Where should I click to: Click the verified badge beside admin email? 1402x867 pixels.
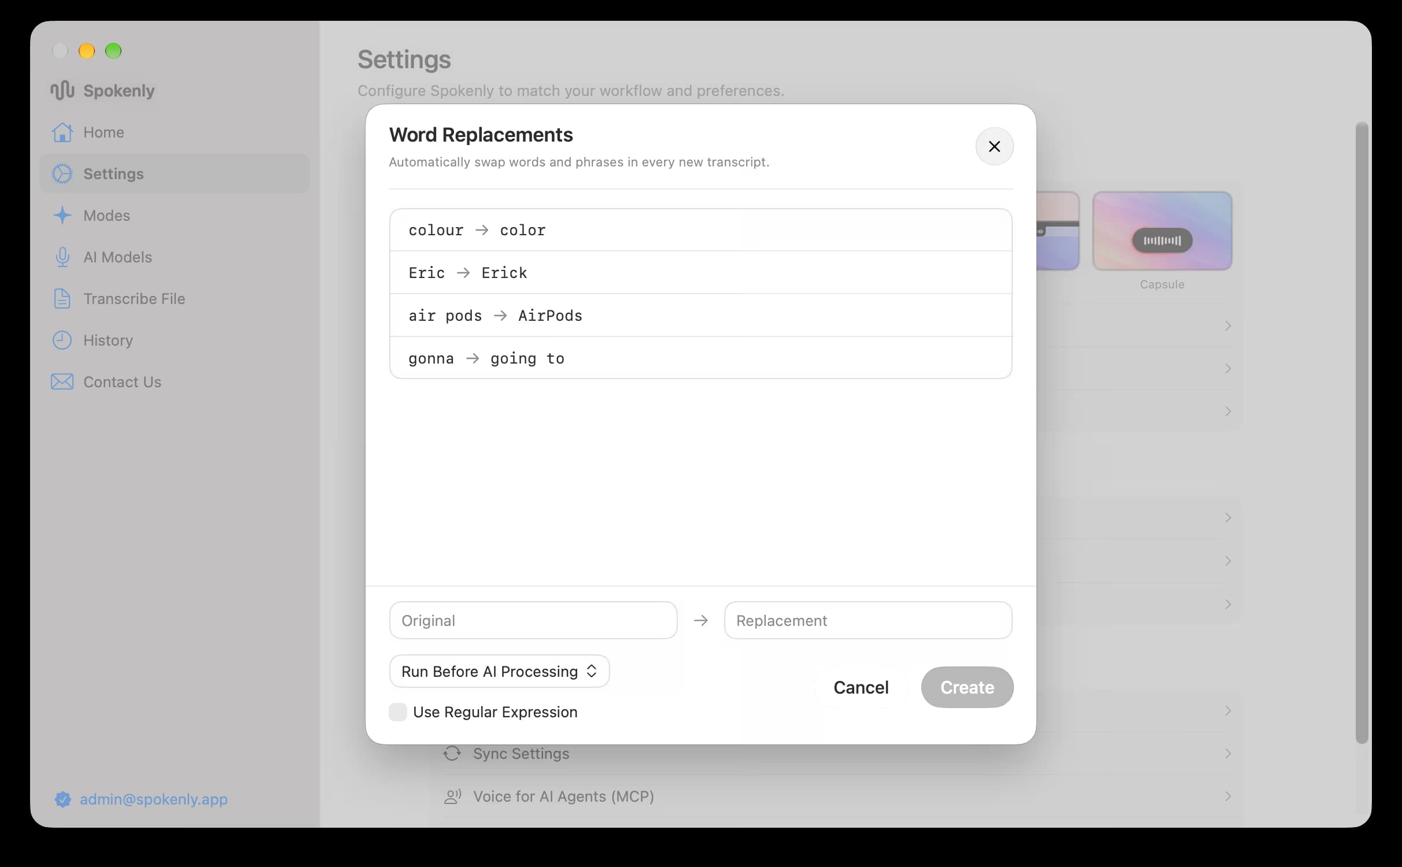[62, 799]
